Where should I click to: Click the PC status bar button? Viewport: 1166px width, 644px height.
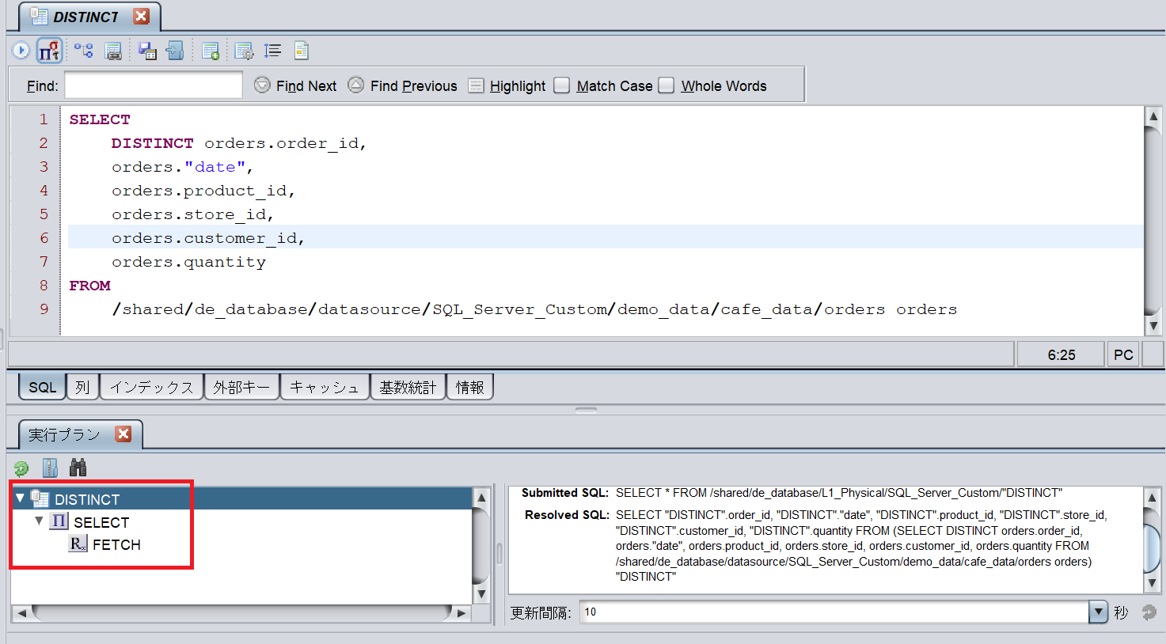[1123, 354]
